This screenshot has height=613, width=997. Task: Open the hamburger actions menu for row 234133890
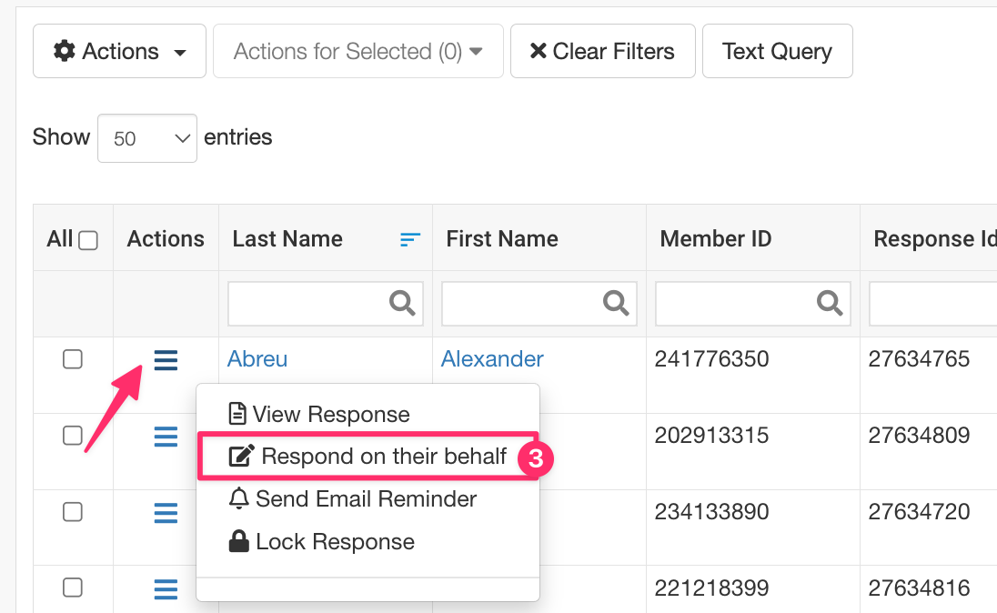click(166, 513)
